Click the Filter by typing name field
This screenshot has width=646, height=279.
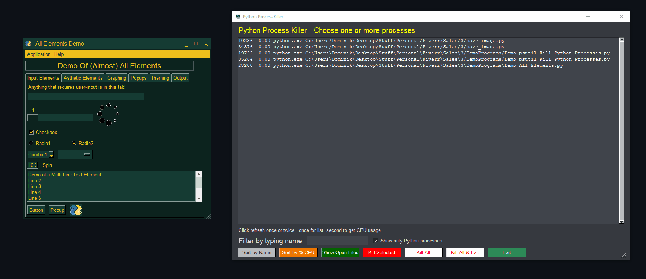click(x=337, y=241)
